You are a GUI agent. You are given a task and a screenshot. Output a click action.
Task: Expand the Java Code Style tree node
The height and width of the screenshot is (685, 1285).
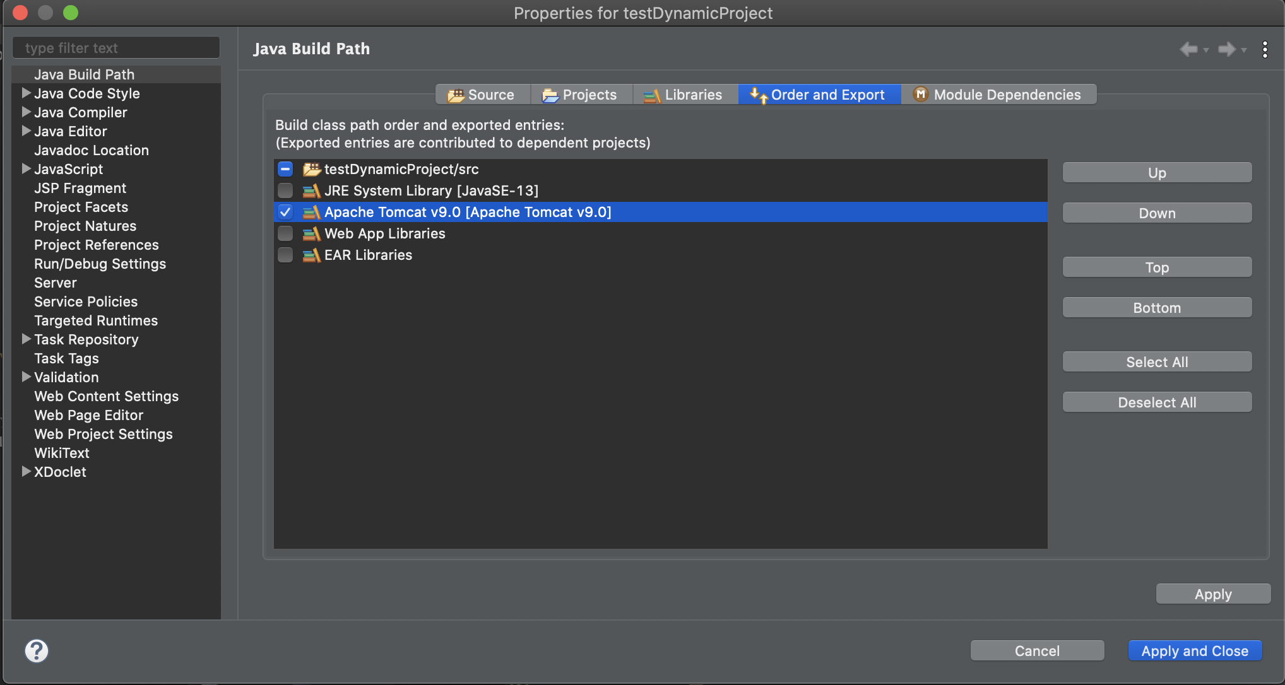(26, 93)
